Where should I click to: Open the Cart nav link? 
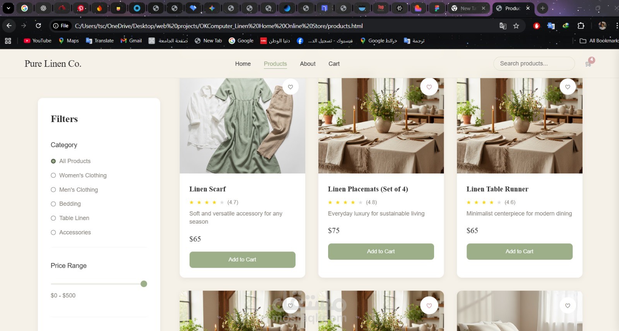tap(334, 64)
